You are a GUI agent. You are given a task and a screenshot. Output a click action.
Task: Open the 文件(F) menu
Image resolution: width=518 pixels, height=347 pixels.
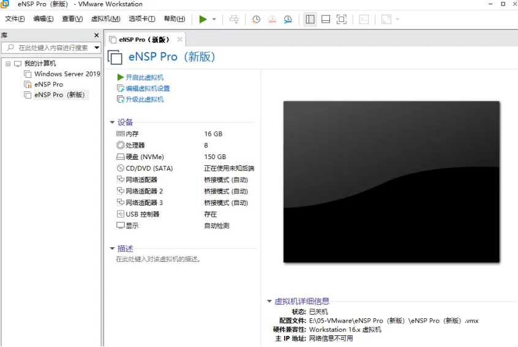click(15, 19)
